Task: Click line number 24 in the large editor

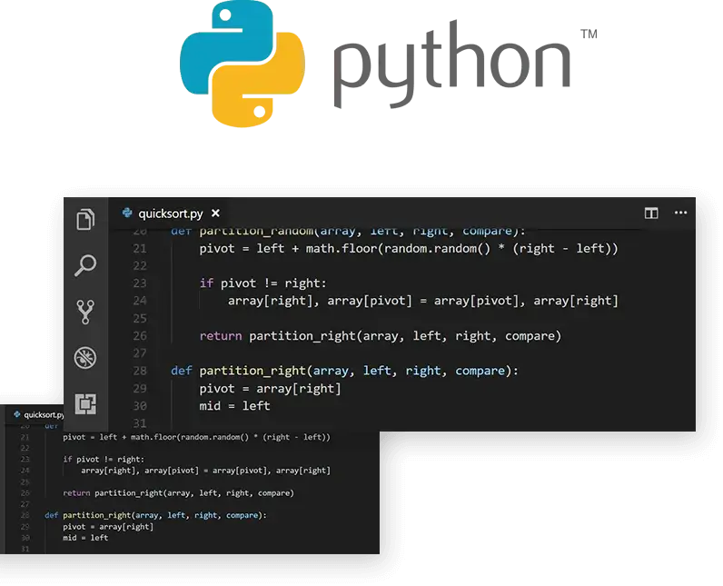Action: coord(140,301)
